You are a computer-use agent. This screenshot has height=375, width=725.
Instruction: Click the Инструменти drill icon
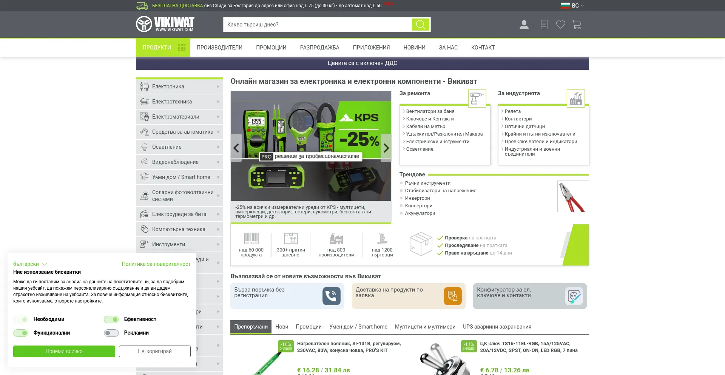(x=144, y=244)
